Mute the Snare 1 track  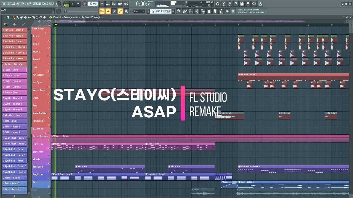[49, 56]
